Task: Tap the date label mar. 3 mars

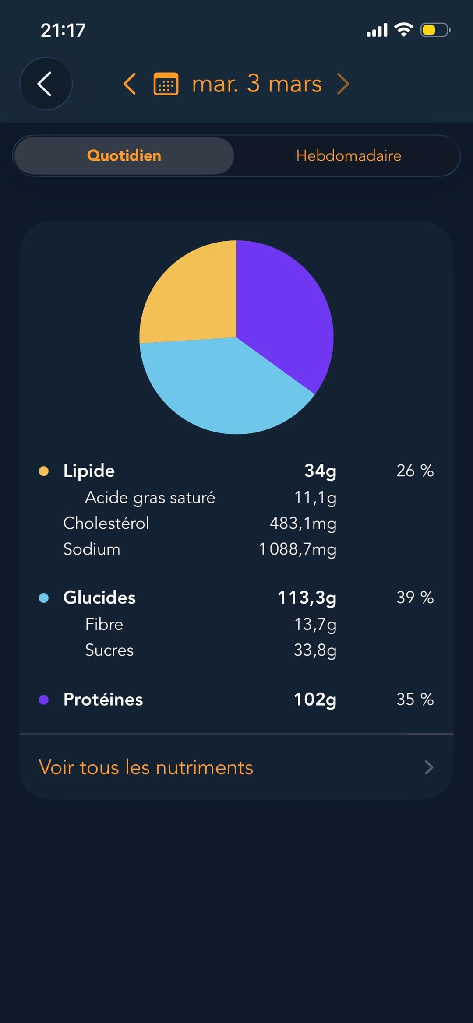Action: coord(257,84)
